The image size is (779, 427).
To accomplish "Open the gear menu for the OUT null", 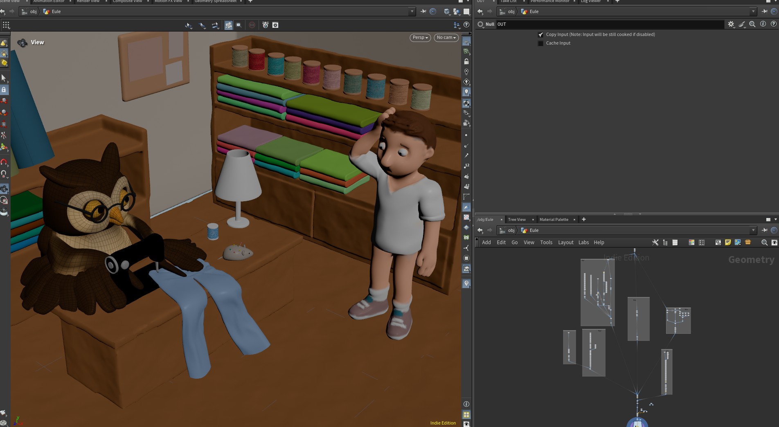I will pyautogui.click(x=731, y=24).
